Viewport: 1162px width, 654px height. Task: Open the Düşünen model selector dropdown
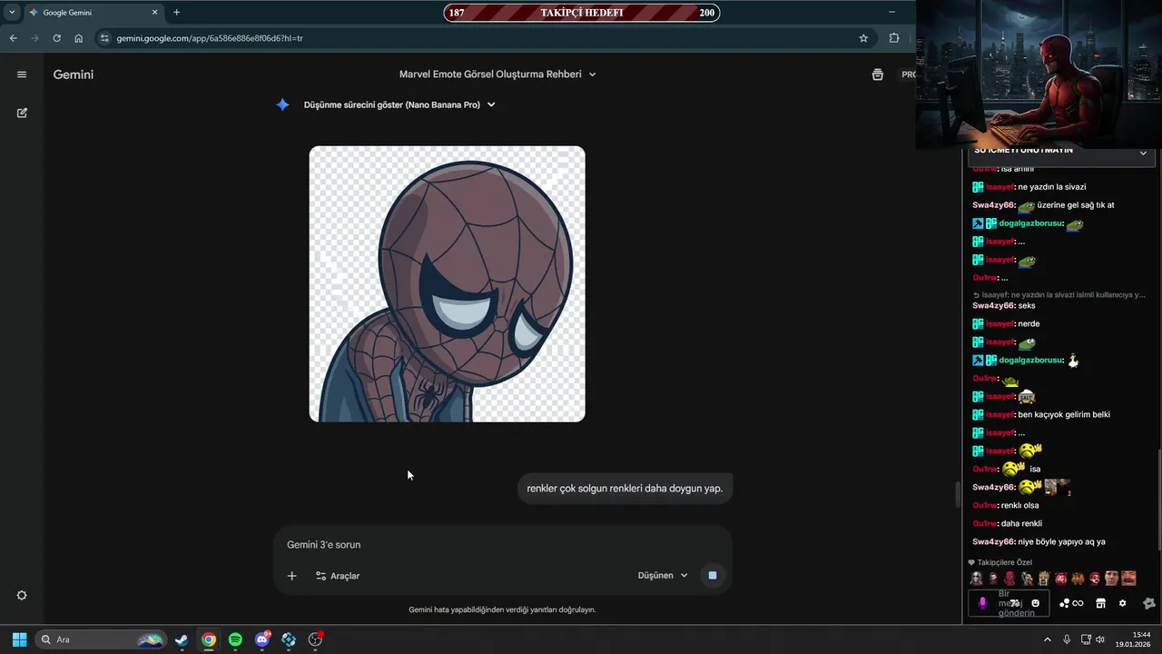663,575
